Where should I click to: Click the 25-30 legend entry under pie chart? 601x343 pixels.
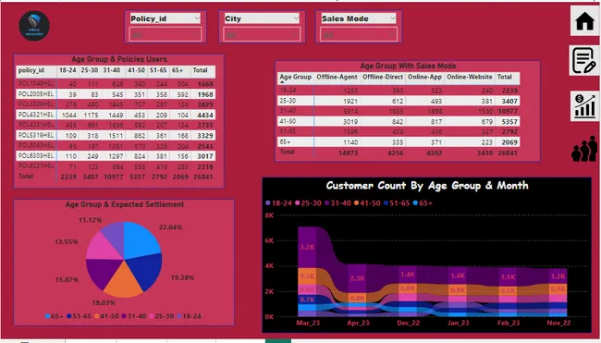pos(162,316)
